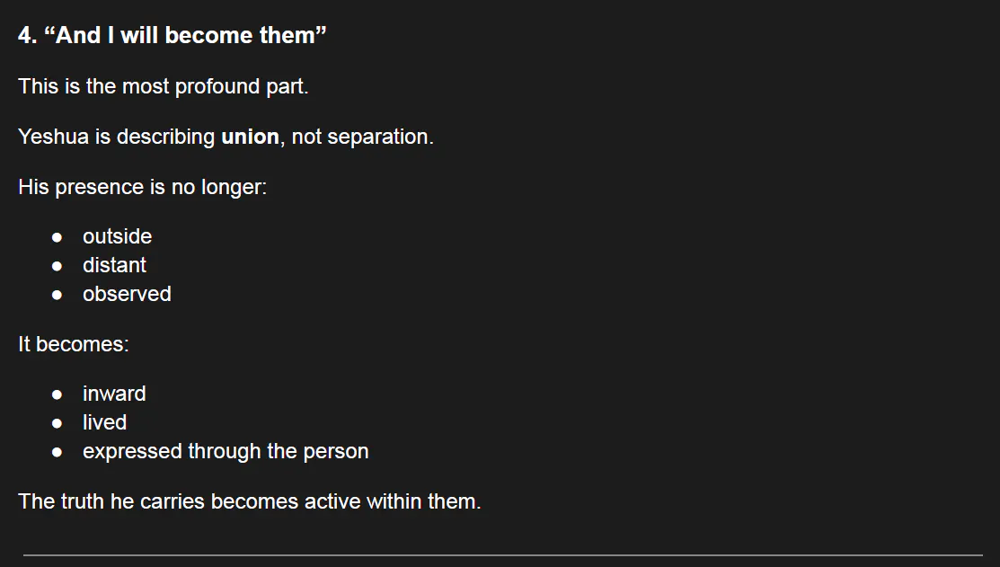The image size is (1000, 567).
Task: Click the bullet dot beside "lived"
Action: click(x=58, y=423)
